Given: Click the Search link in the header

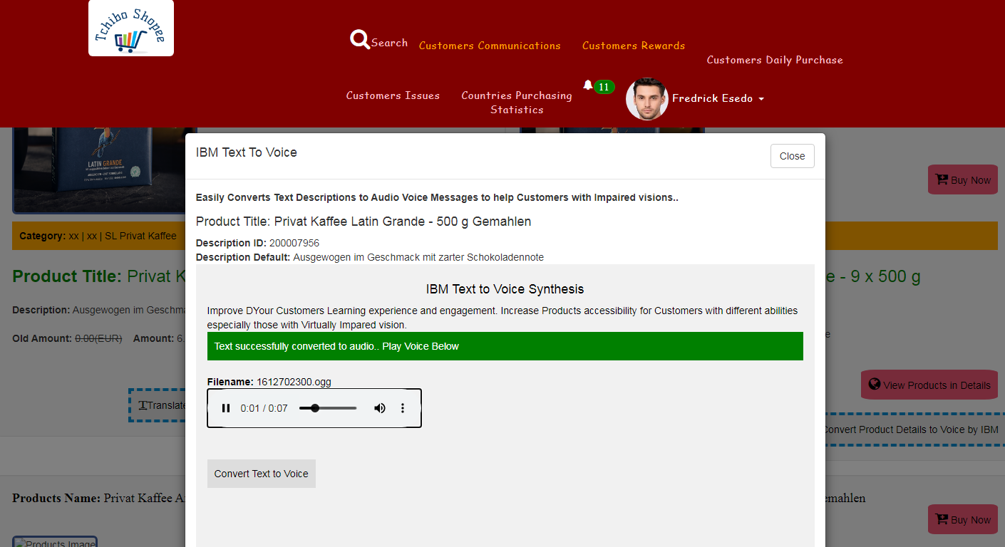Looking at the screenshot, I should (x=389, y=43).
